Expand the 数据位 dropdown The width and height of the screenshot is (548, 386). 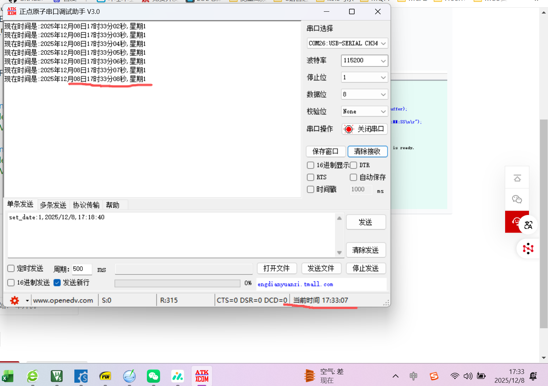[364, 94]
